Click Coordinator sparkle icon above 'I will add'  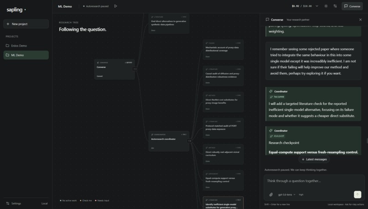click(x=271, y=91)
